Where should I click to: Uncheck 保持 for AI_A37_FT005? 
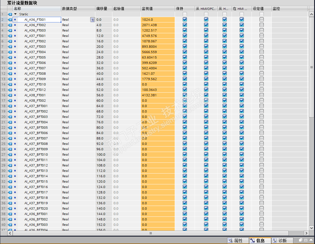coord(185,57)
